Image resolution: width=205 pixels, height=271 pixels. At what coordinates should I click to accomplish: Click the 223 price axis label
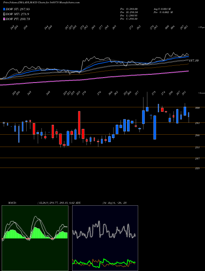197,168
